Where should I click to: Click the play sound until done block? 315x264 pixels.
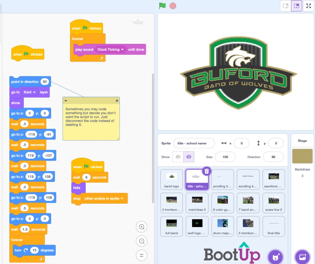click(110, 50)
